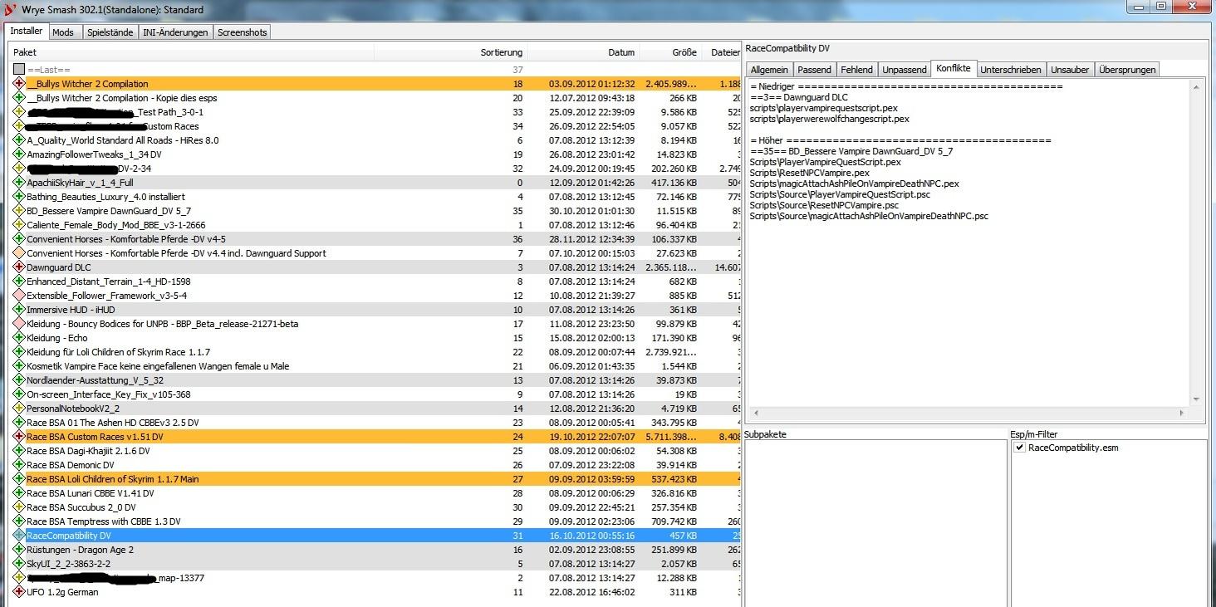Click status icon next to ApachiiSkyHair_v_1_4_Full
Image resolution: width=1216 pixels, height=607 pixels.
[x=19, y=183]
